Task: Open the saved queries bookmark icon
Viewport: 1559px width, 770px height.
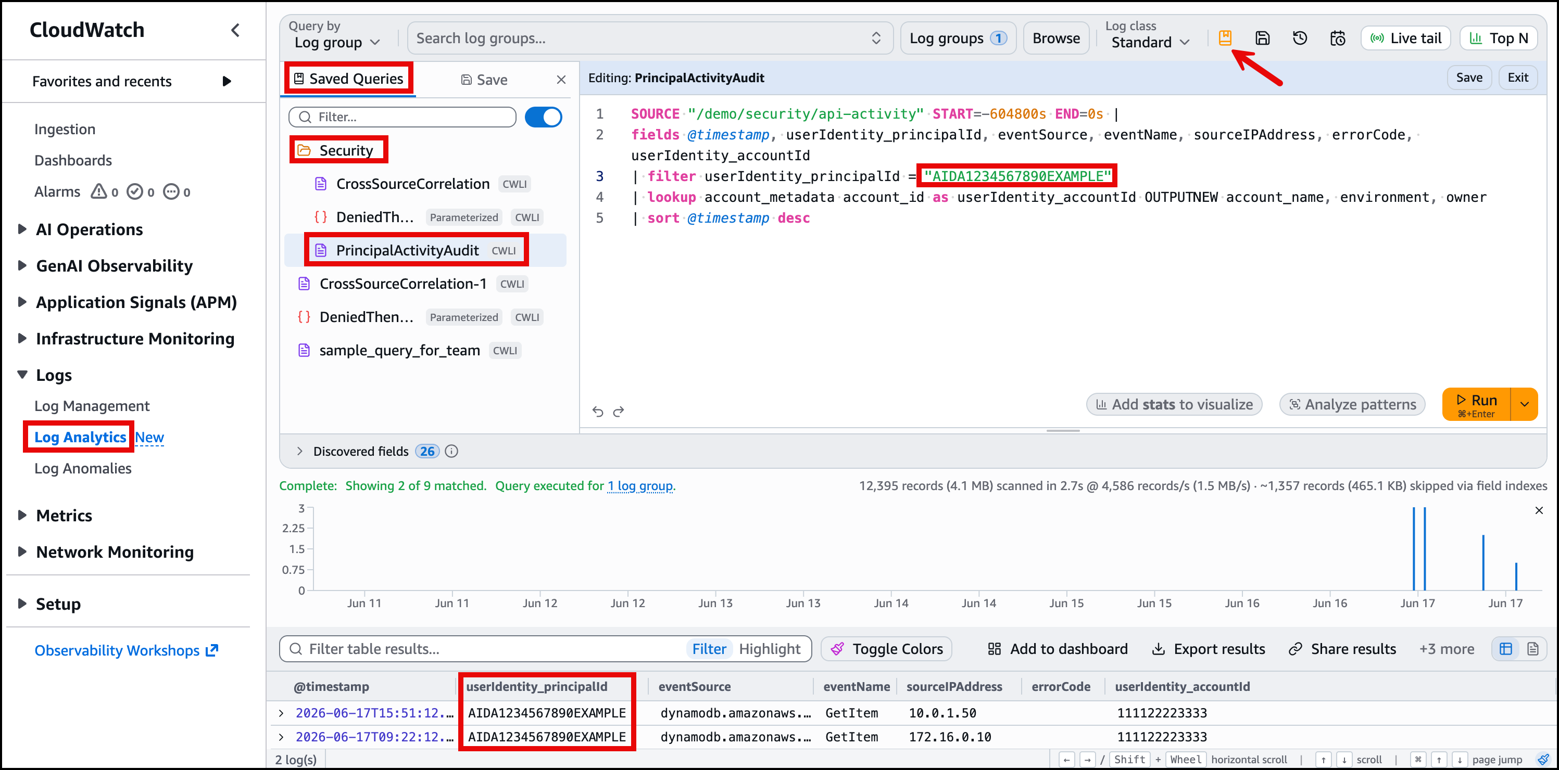Action: [x=1225, y=38]
